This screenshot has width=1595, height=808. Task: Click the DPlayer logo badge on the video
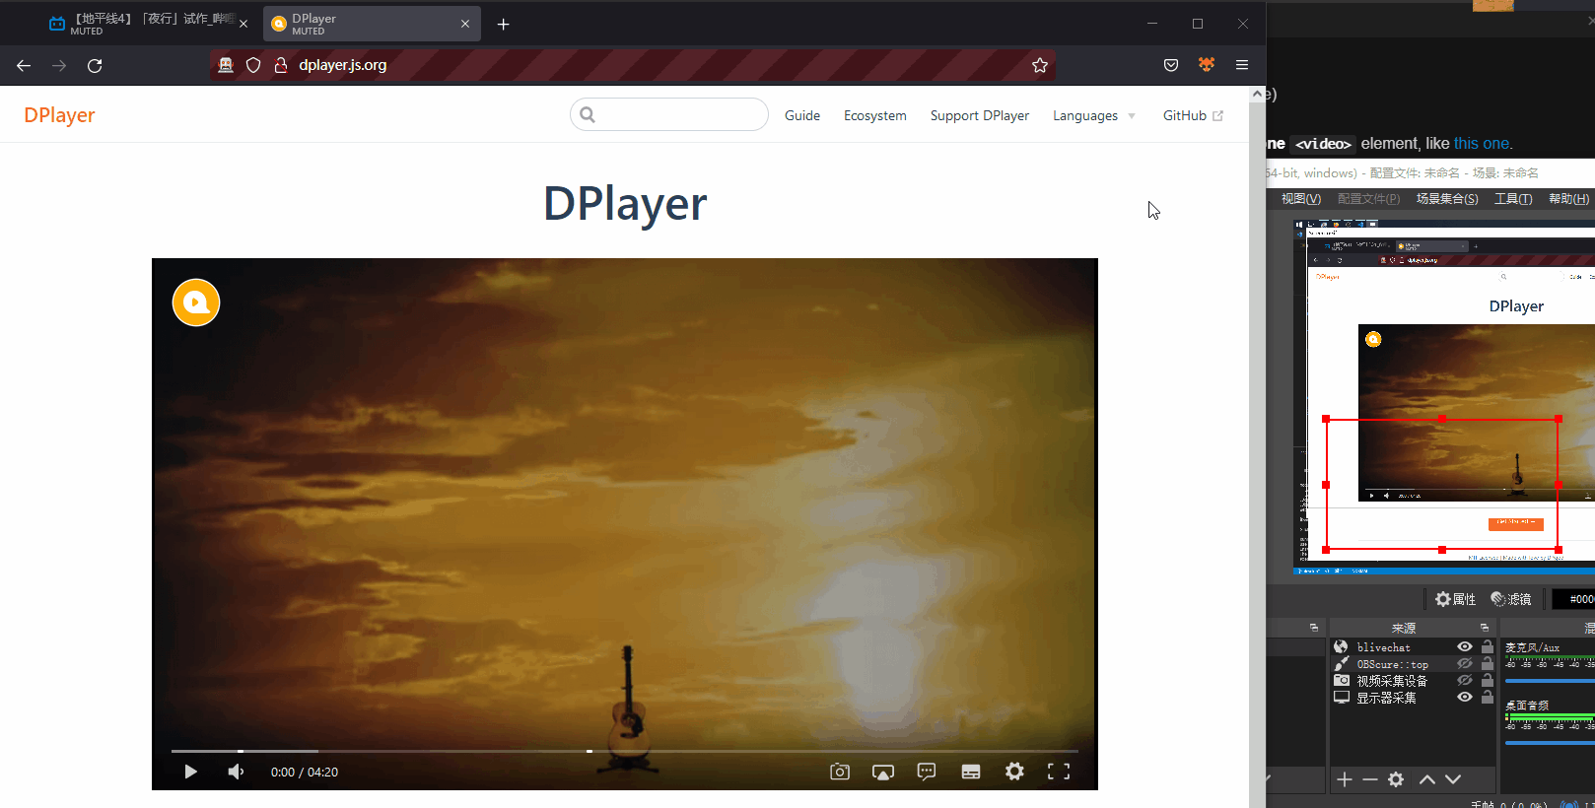tap(196, 303)
